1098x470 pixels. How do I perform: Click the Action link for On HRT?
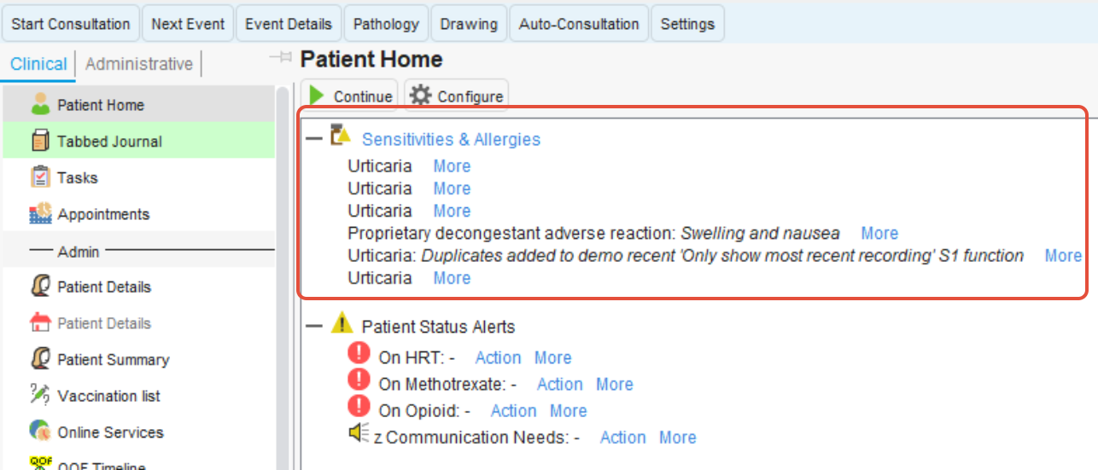(498, 357)
